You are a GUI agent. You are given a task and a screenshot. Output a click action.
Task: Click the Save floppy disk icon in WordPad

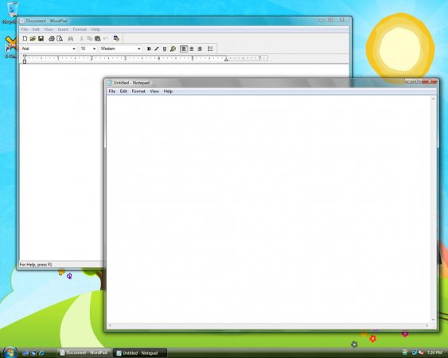[41, 38]
